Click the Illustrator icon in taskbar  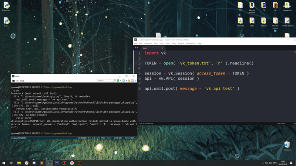(x=80, y=163)
